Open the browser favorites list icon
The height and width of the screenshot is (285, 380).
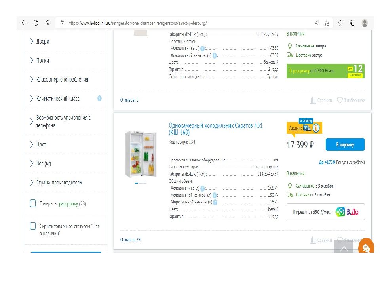point(340,23)
